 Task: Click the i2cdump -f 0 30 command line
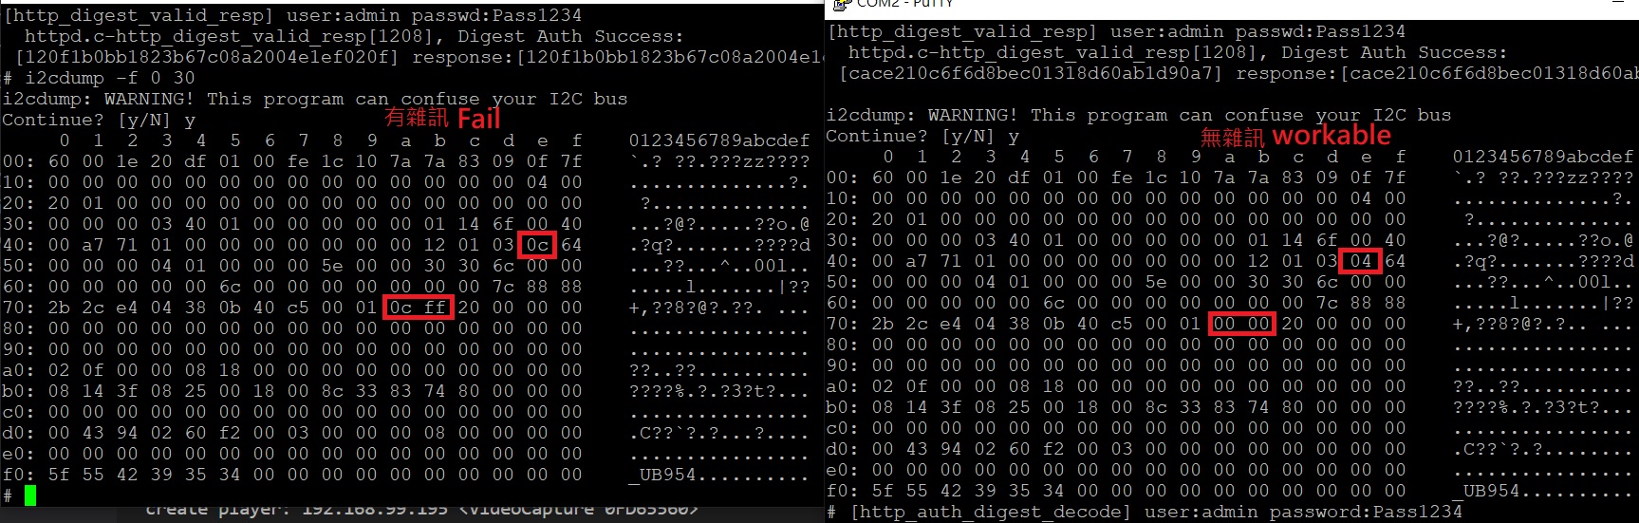click(x=99, y=78)
